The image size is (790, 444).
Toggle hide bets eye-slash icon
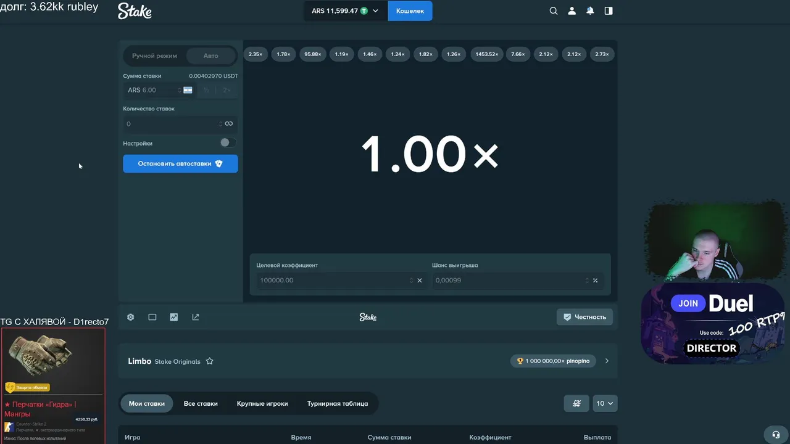576,403
